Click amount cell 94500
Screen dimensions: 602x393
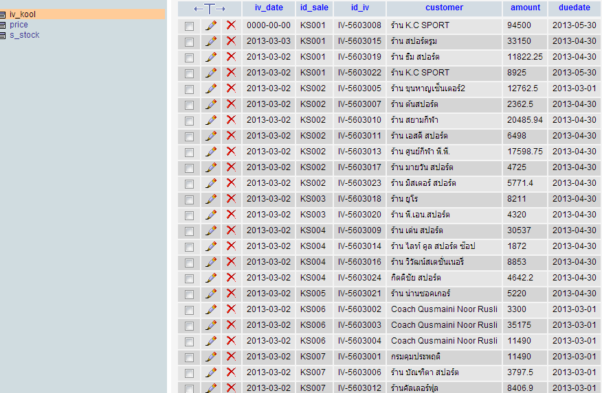click(525, 25)
